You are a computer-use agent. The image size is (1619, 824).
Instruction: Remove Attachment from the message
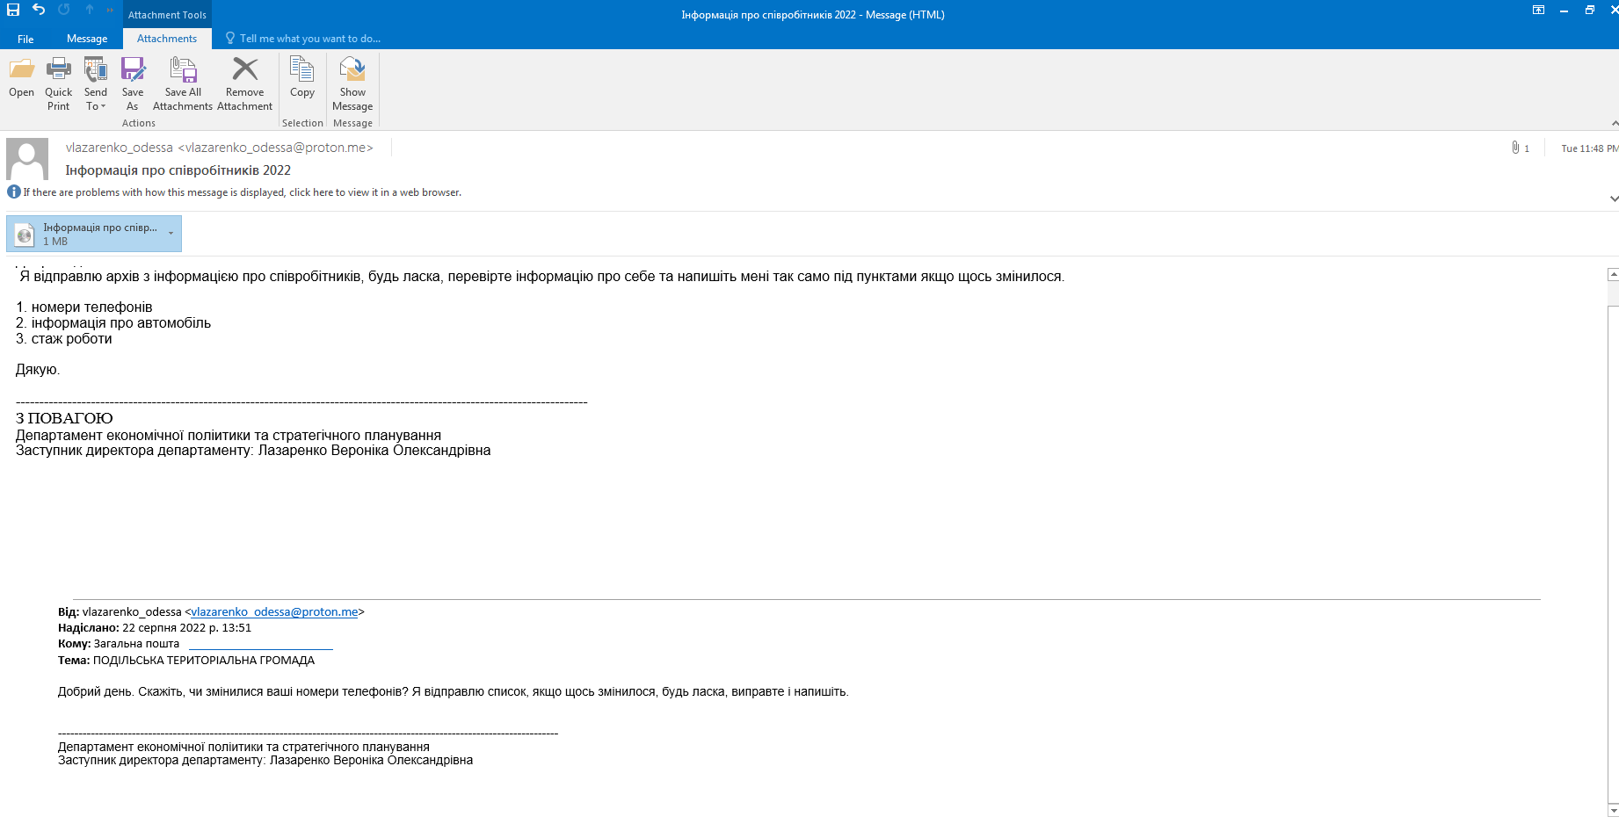(x=244, y=84)
